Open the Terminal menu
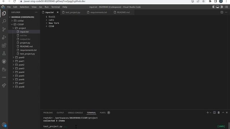 pos(55,7)
